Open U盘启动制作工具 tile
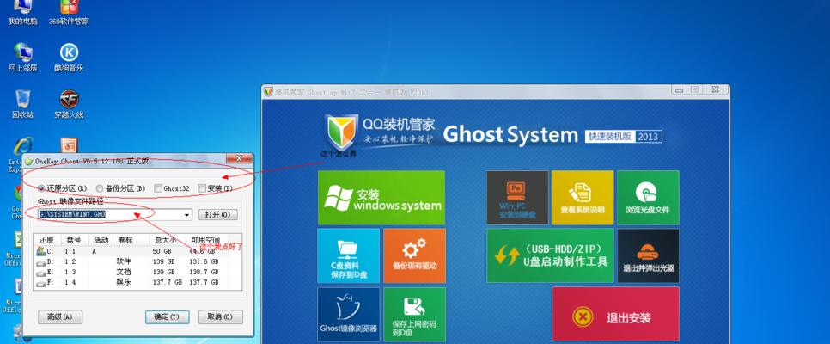This screenshot has width=830, height=344. (550, 255)
